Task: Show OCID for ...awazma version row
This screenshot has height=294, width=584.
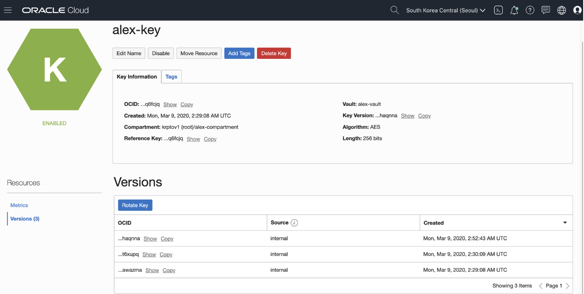Action: (152, 270)
